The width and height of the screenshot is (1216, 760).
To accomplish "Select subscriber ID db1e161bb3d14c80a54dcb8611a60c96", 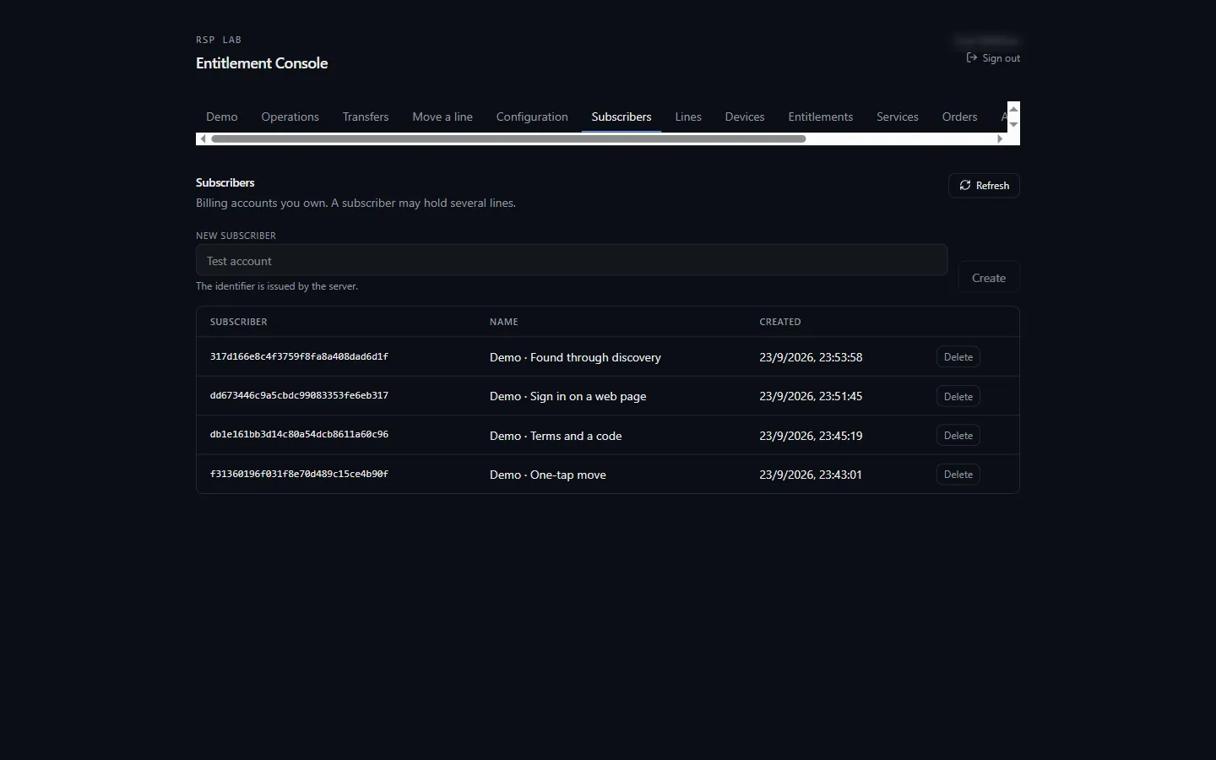I will pos(299,435).
